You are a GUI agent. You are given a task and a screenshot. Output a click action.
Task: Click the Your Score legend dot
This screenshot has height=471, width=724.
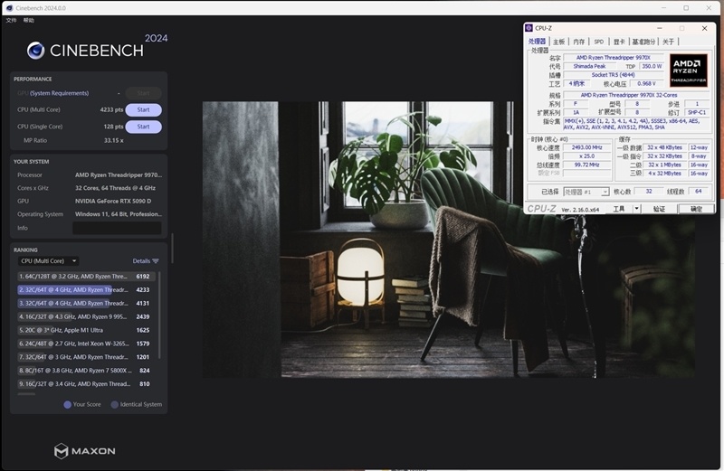68,404
